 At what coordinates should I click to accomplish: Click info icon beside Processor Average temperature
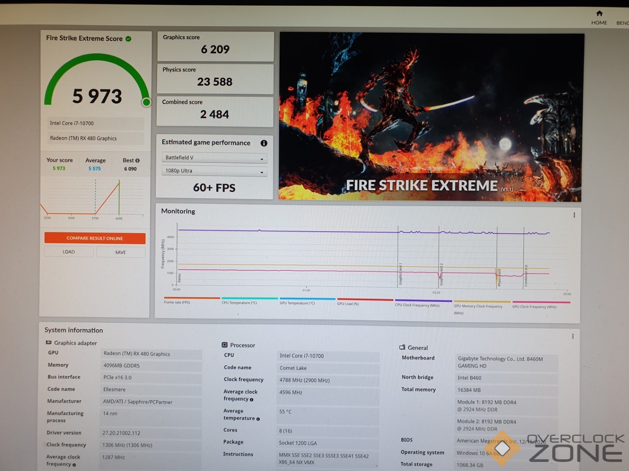(258, 419)
